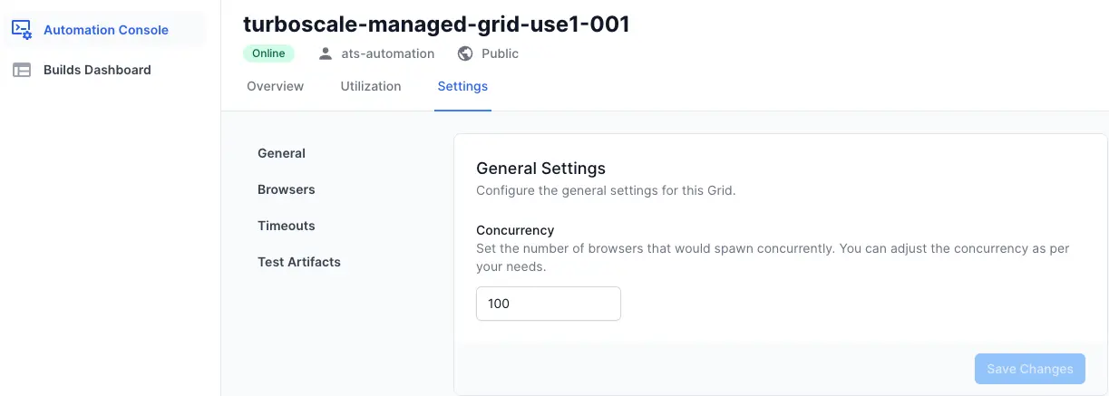
Task: Show the Timeouts settings section
Action: point(287,226)
